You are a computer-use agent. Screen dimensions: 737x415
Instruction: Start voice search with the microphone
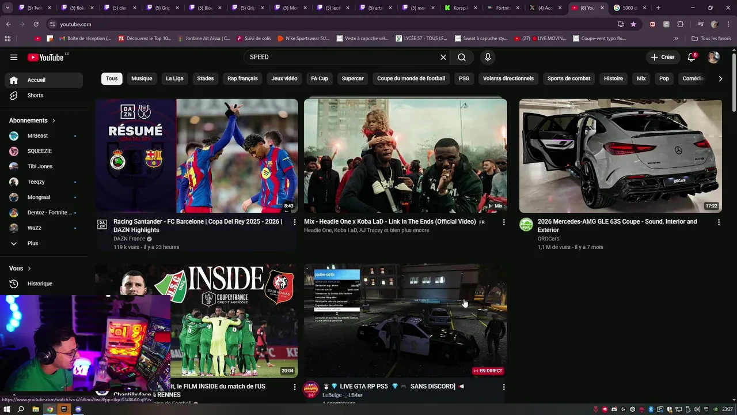pyautogui.click(x=488, y=57)
